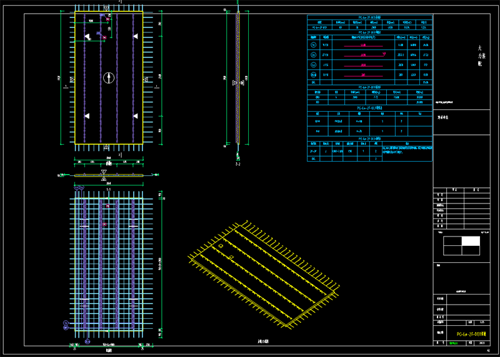
Task: Select the lower-right white triangle marker in plan view
Action: (x=136, y=116)
